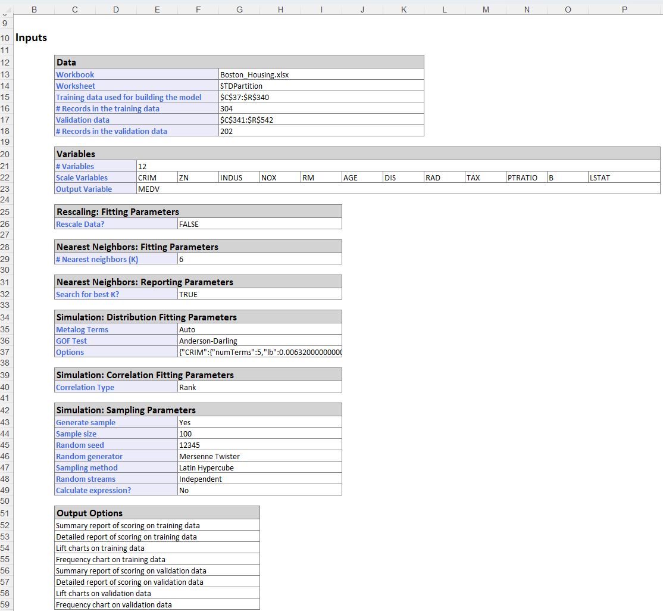Image resolution: width=663 pixels, height=611 pixels.
Task: Select the training data range $C$37:$R$340 cell
Action: point(321,97)
